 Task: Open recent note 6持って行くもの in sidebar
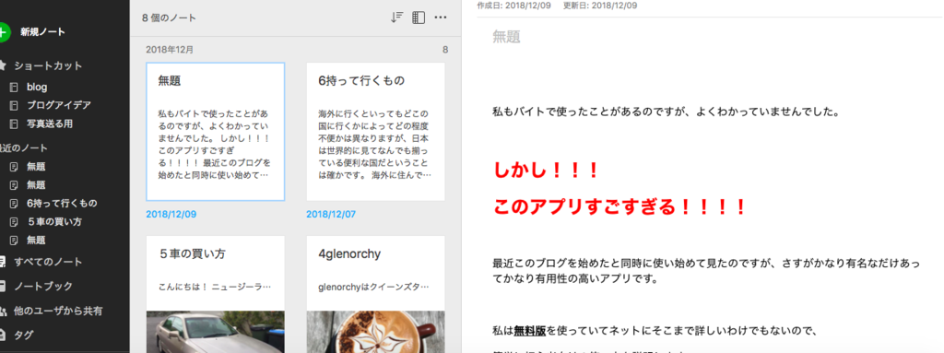tap(62, 203)
